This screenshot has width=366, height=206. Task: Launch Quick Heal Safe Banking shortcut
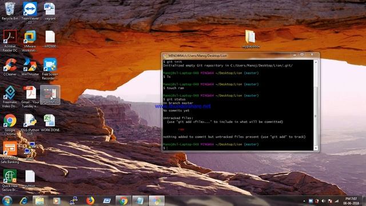click(x=10, y=152)
